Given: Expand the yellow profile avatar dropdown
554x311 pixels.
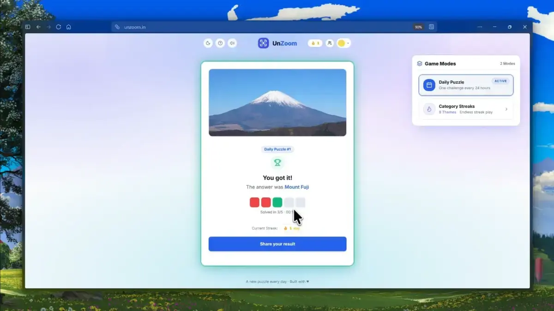Looking at the screenshot, I should [x=343, y=43].
